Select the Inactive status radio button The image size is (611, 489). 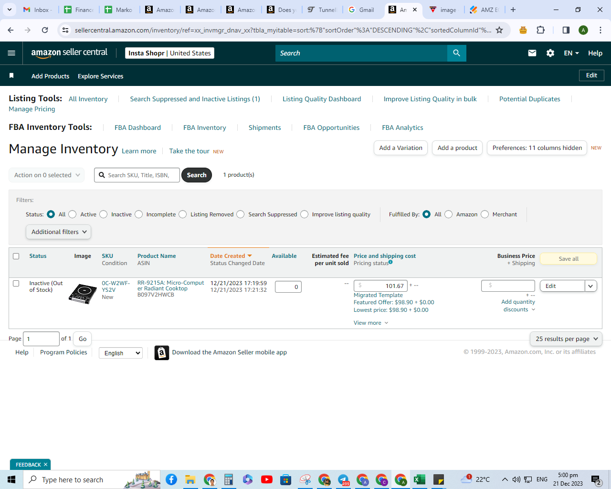(104, 214)
